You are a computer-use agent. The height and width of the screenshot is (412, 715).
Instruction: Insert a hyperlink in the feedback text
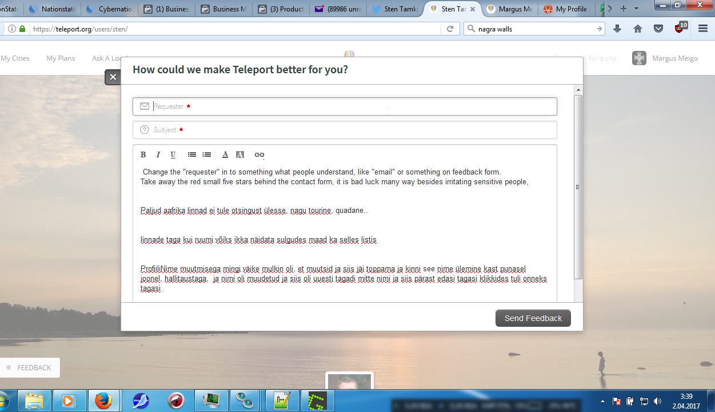pyautogui.click(x=259, y=154)
